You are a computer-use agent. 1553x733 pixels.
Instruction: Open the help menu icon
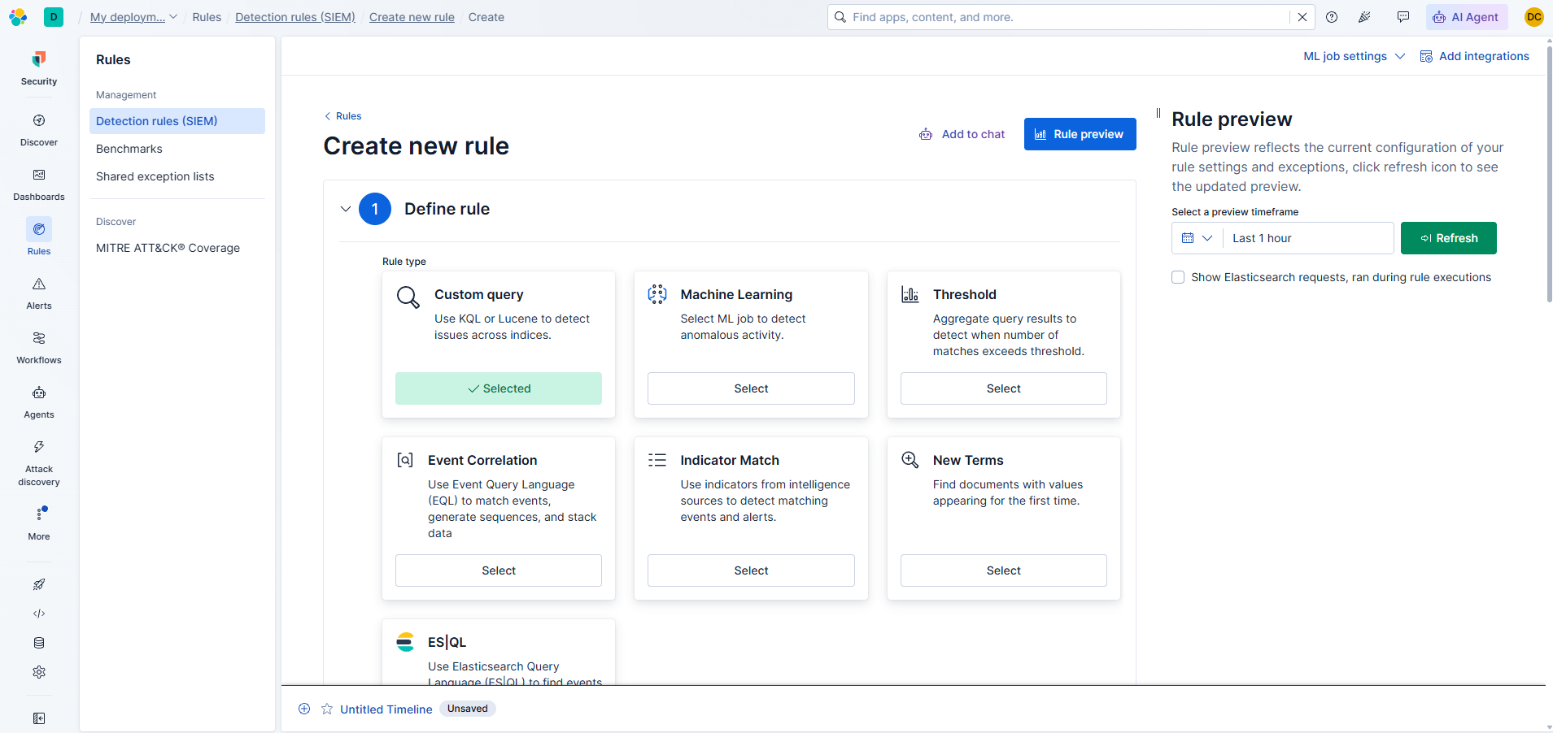point(1332,17)
